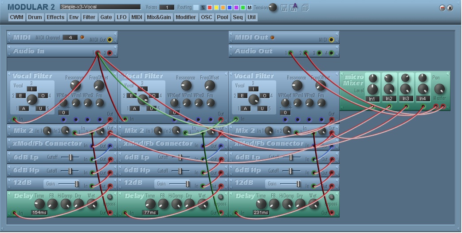Click the yellow MIDI Out jack on MIDI module
The width and height of the screenshot is (462, 233).
coord(110,39)
